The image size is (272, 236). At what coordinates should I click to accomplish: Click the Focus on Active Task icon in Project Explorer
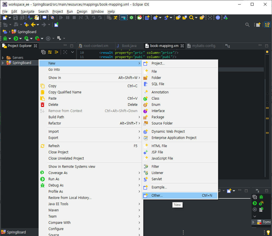[65, 52]
